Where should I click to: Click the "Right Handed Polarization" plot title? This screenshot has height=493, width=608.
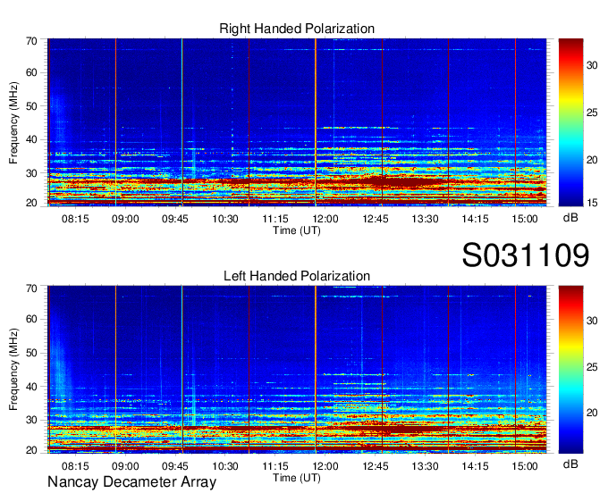[297, 29]
